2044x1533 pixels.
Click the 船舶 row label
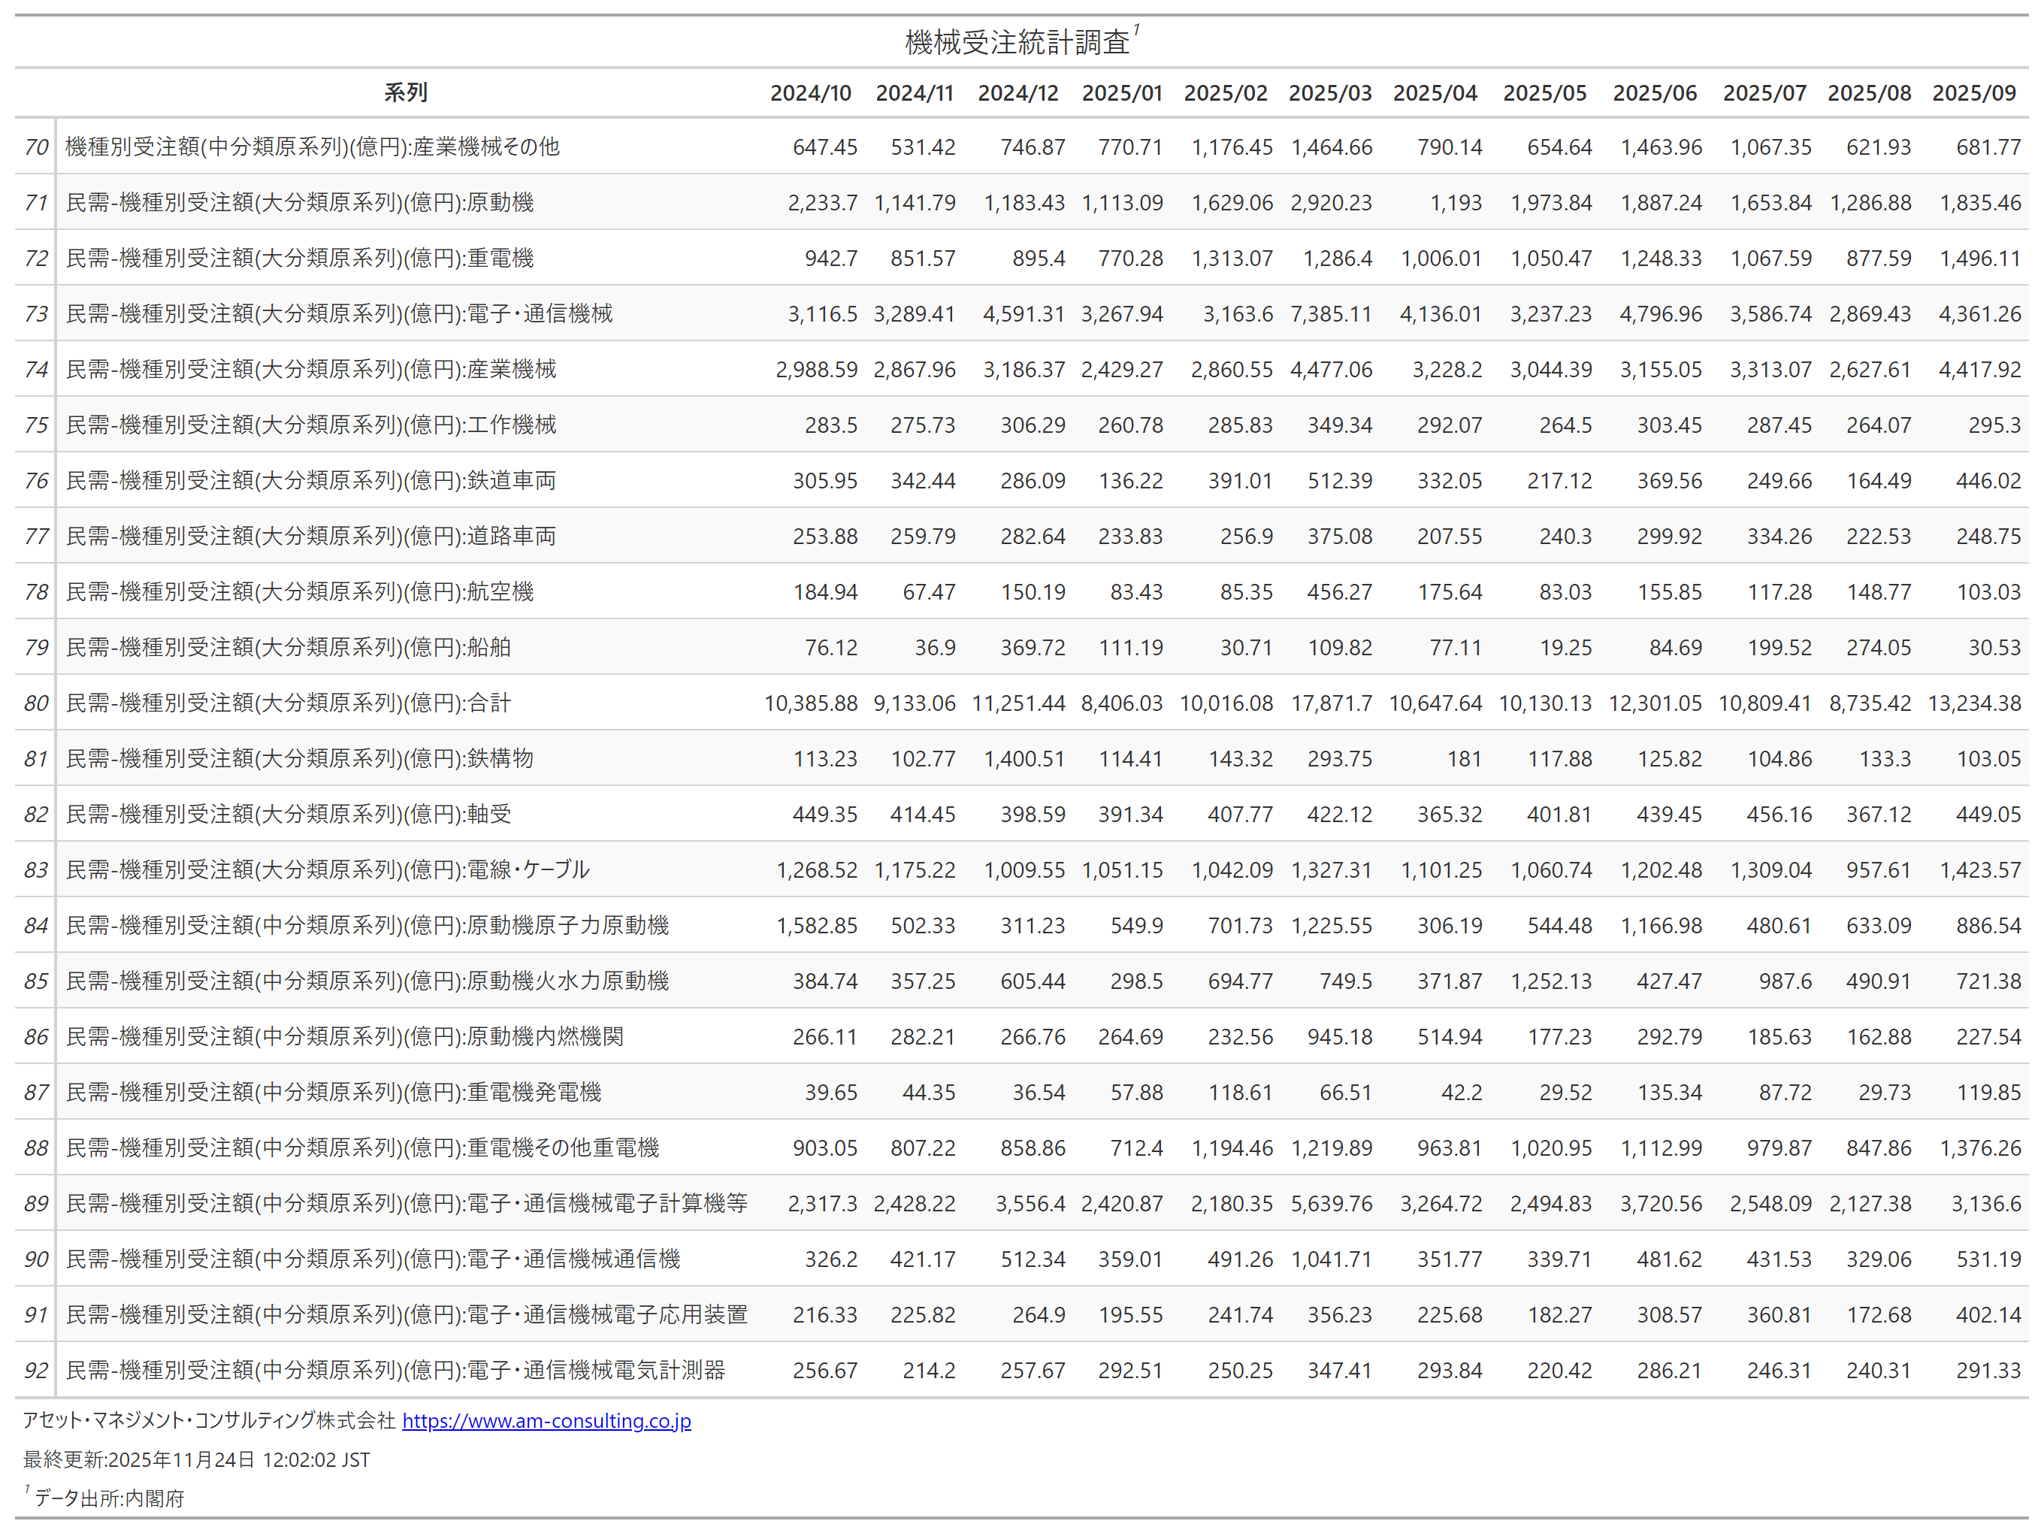coord(289,647)
